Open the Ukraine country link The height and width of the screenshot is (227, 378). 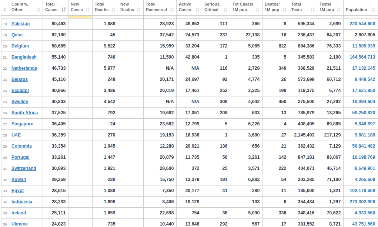(20, 224)
